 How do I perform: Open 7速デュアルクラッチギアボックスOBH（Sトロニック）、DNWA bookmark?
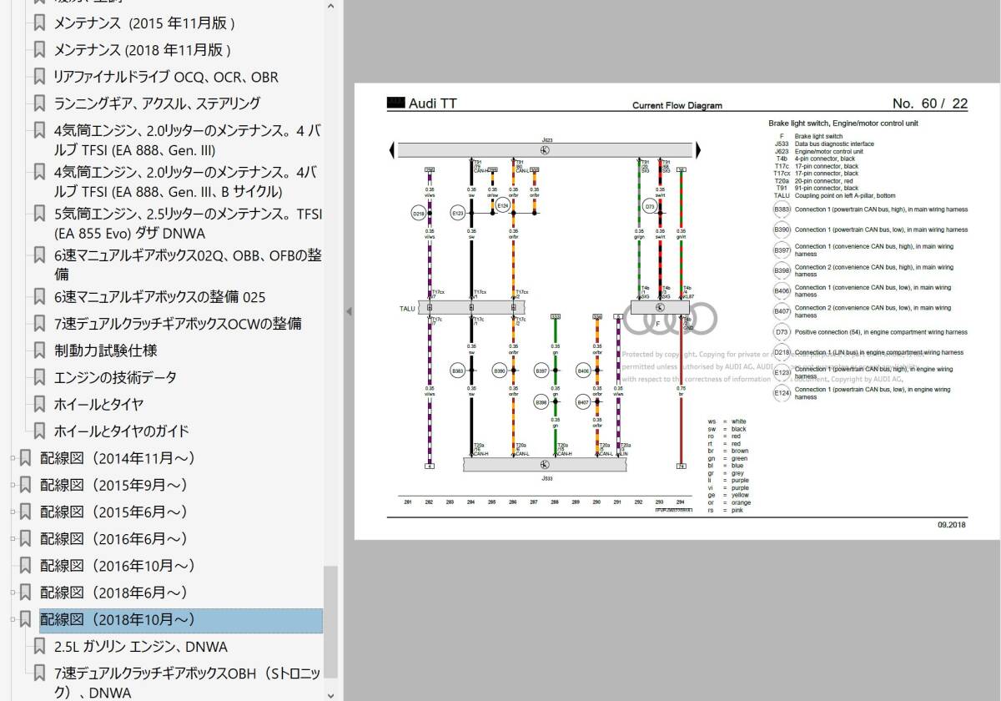188,682
